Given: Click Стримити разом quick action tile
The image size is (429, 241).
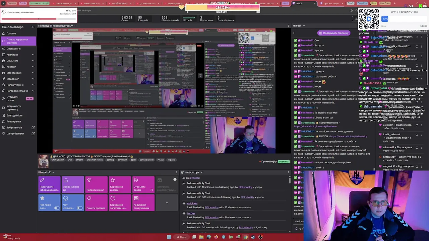Looking at the screenshot, I should [x=143, y=184].
